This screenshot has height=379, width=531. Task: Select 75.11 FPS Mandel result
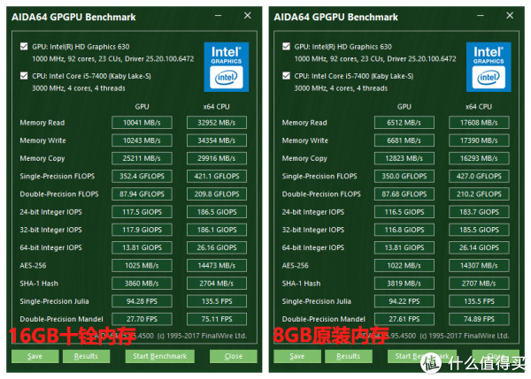pos(217,319)
